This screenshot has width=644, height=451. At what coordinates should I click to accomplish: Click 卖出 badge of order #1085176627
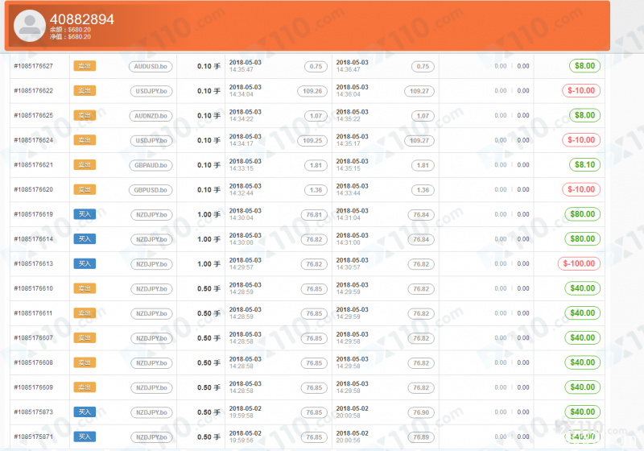click(x=85, y=66)
